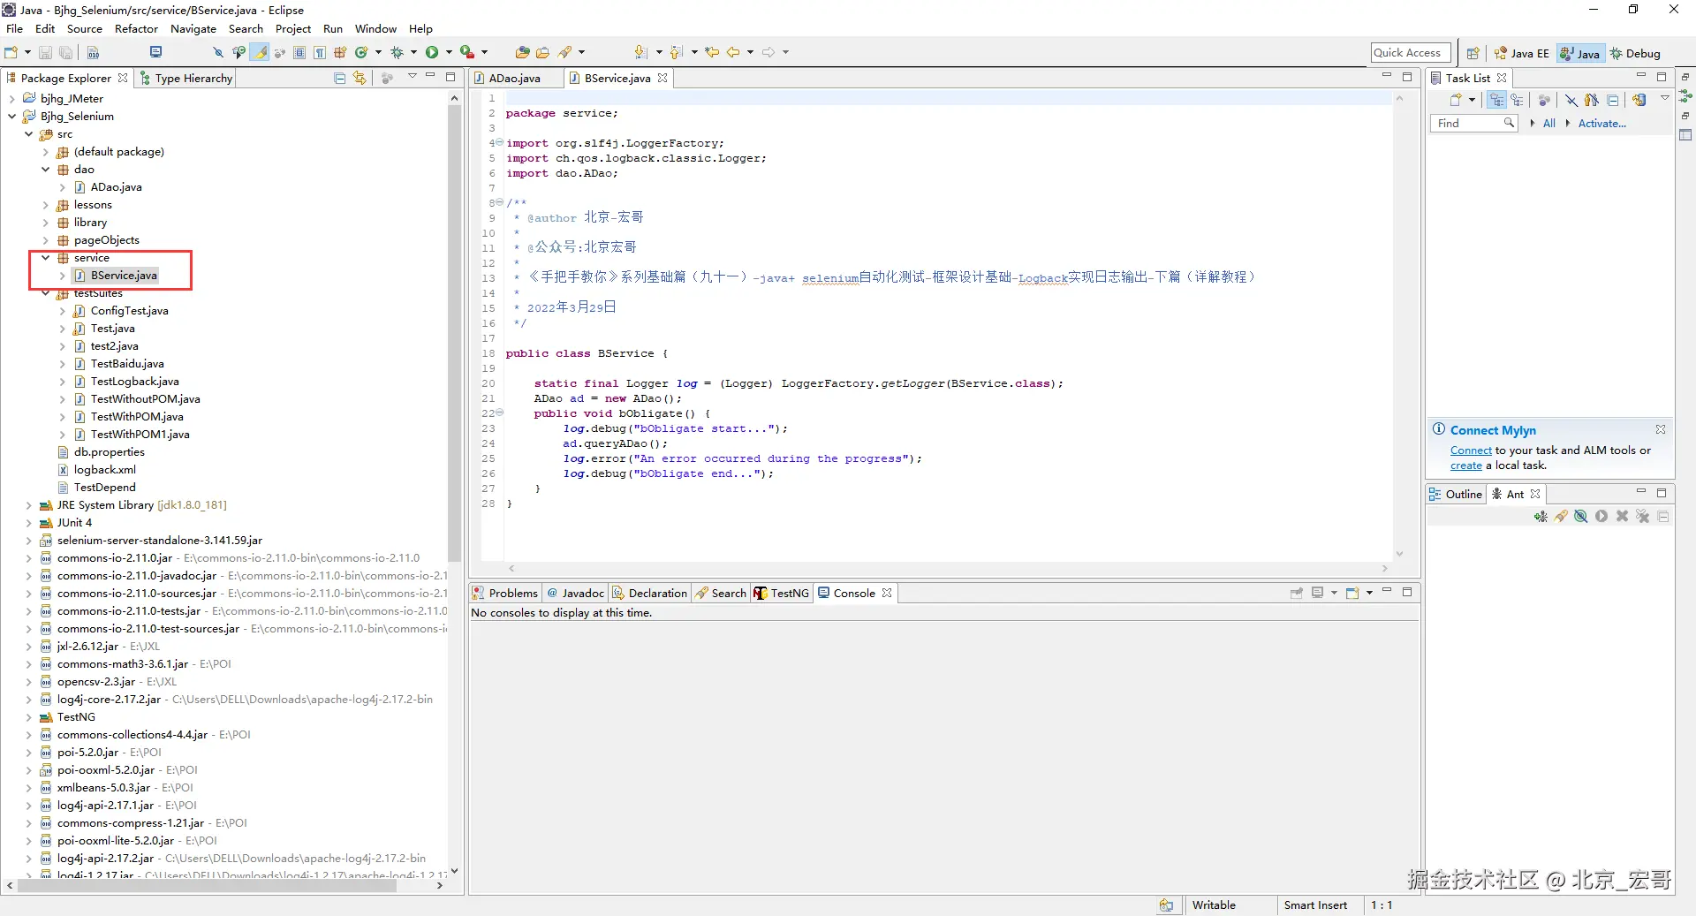Switch to the ADao.java editor tab

tap(514, 79)
